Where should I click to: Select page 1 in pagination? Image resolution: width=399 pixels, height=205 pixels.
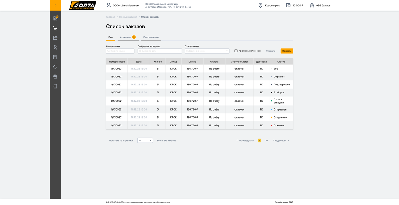point(259,140)
